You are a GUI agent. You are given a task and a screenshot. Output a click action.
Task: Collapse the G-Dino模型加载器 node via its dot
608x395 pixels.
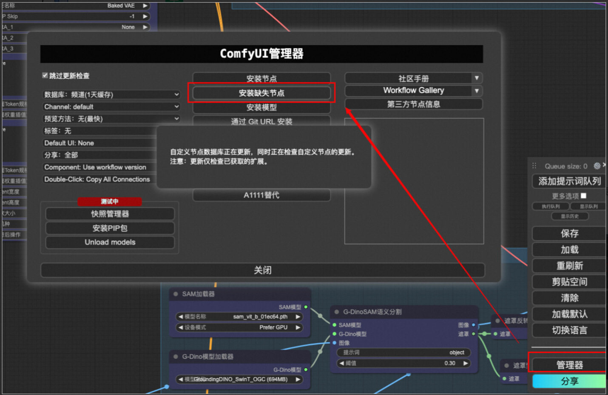(176, 356)
